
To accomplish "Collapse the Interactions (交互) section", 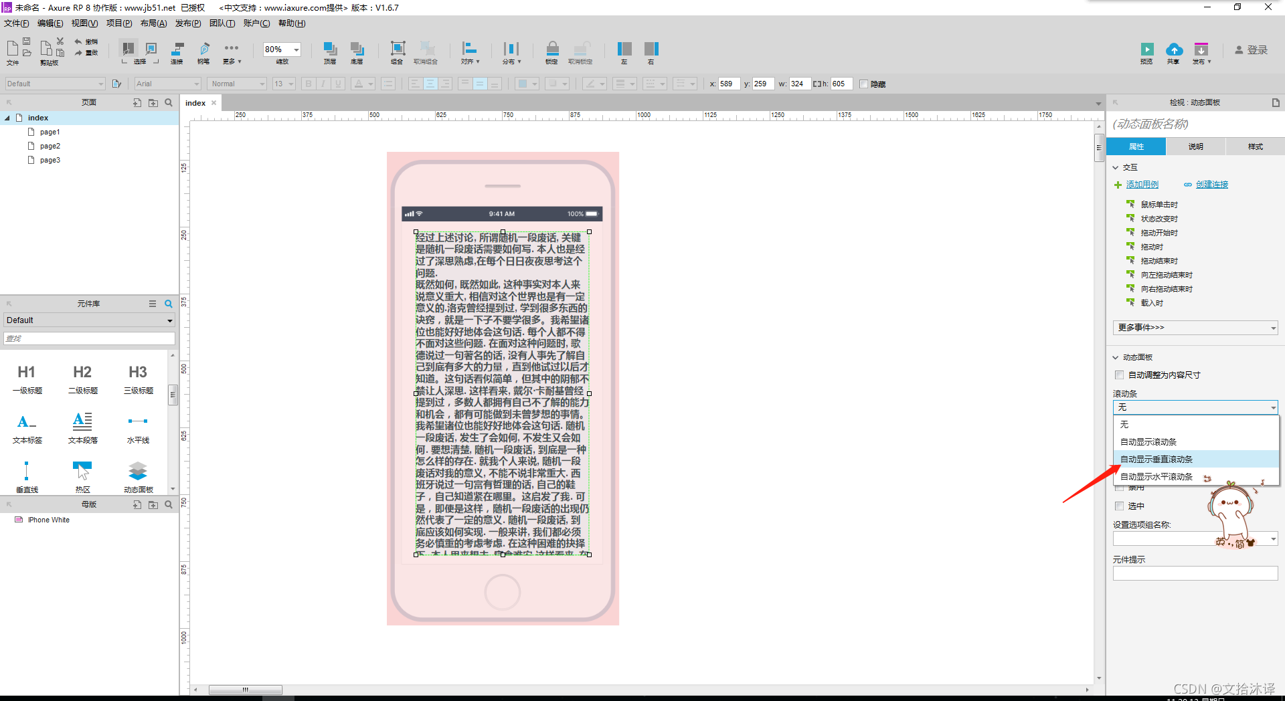I will (x=1116, y=168).
